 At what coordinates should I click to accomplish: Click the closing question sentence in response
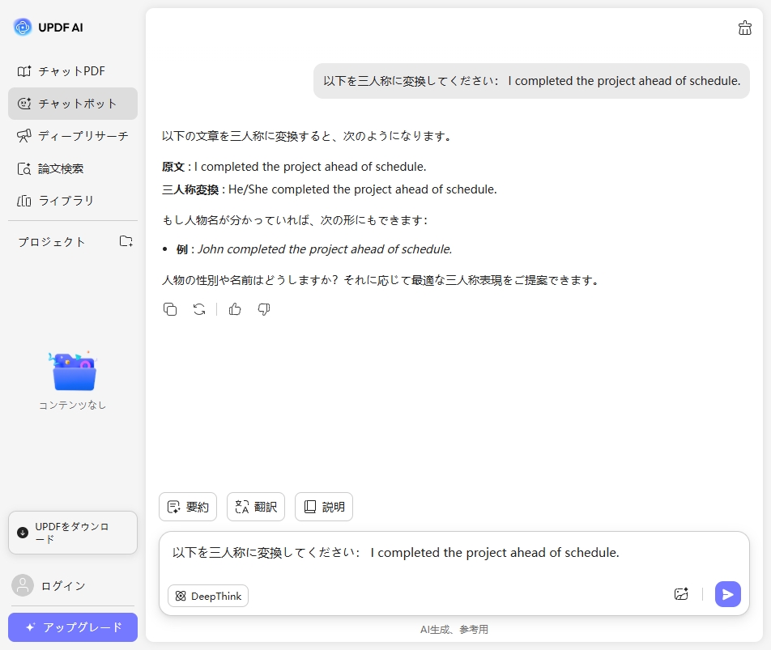[381, 280]
